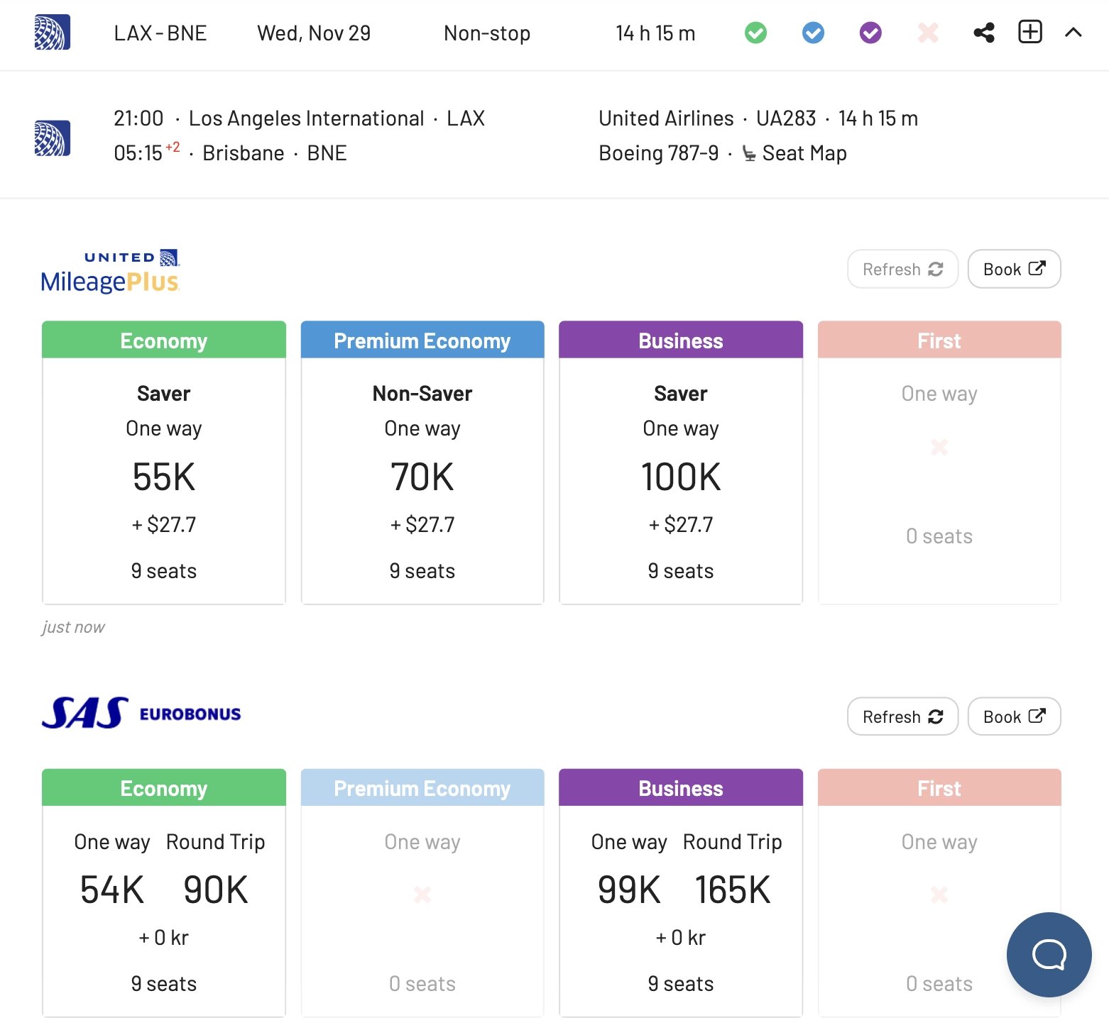Select the EuroBonus Economy header

tap(164, 787)
